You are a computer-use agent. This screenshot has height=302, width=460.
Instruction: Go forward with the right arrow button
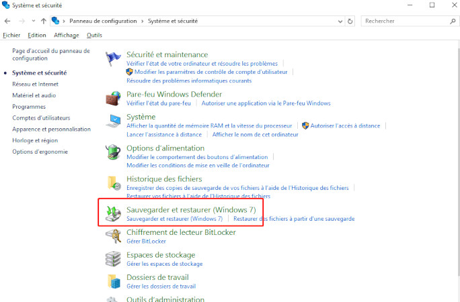tap(22, 21)
